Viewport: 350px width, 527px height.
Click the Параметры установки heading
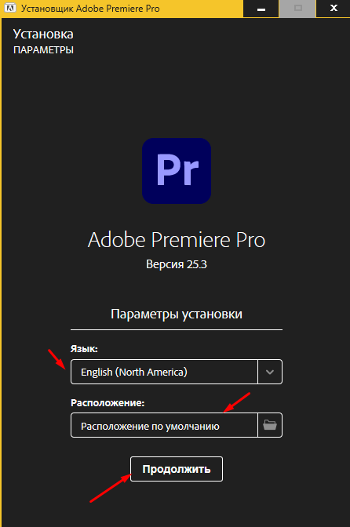[177, 314]
